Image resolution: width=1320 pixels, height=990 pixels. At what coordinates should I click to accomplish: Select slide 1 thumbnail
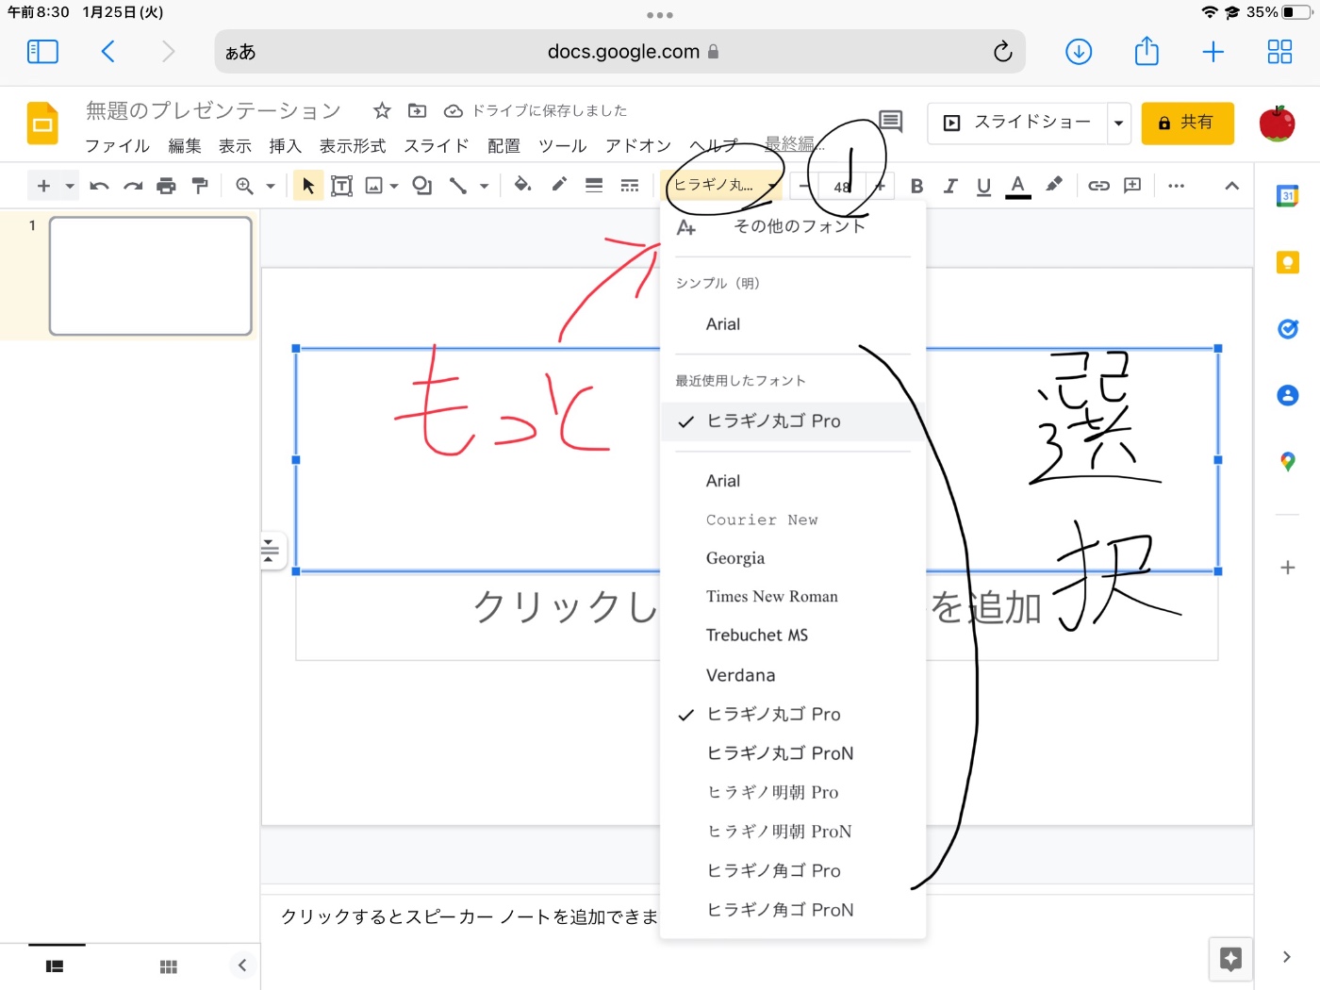pyautogui.click(x=151, y=276)
